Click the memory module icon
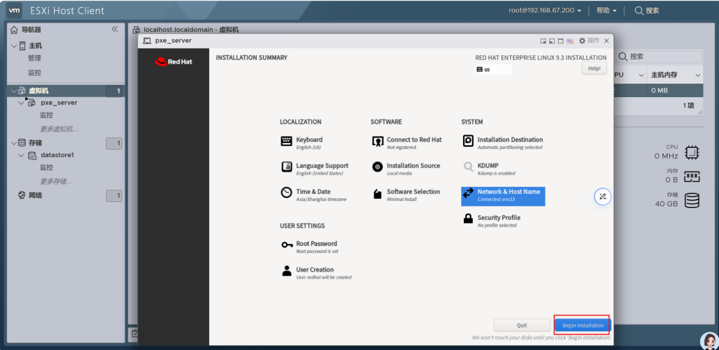Image resolution: width=719 pixels, height=350 pixels. [x=692, y=176]
